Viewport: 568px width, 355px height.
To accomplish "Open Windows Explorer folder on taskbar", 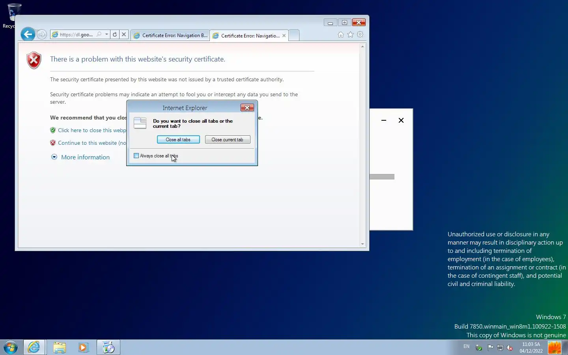I will pyautogui.click(x=60, y=348).
